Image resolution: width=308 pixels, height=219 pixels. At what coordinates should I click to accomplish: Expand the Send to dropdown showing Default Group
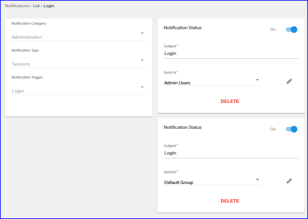coord(212,182)
